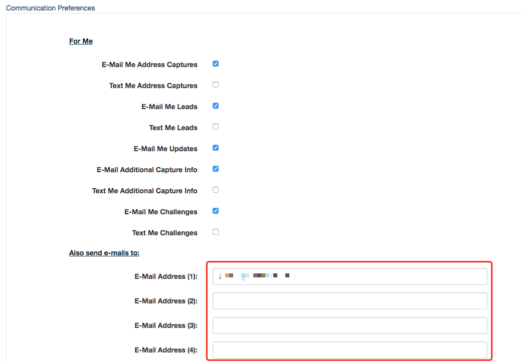Click the Text Me Address Captures label text
This screenshot has width=523, height=362.
[153, 86]
